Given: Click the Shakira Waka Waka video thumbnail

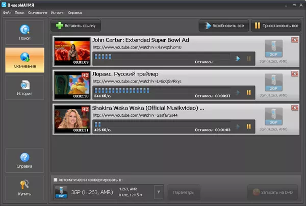Looking at the screenshot, I should [x=72, y=118].
